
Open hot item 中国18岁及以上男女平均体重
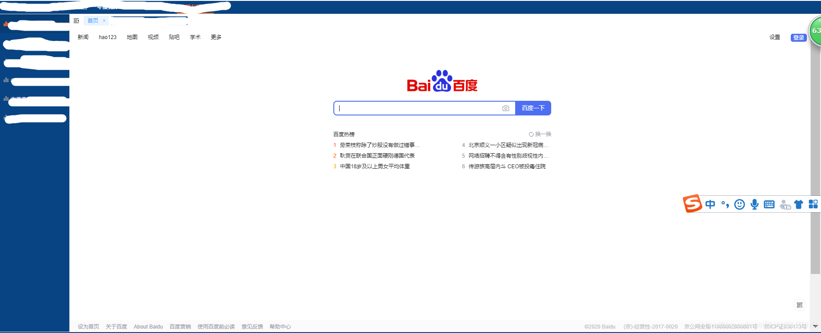pos(375,166)
